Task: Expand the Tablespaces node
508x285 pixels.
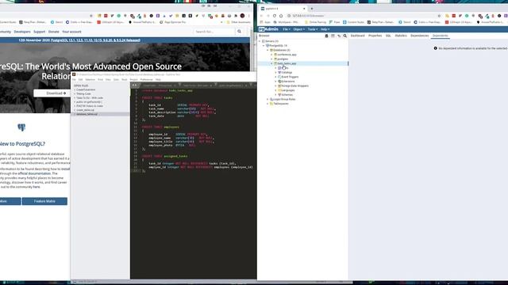Action: click(x=267, y=104)
